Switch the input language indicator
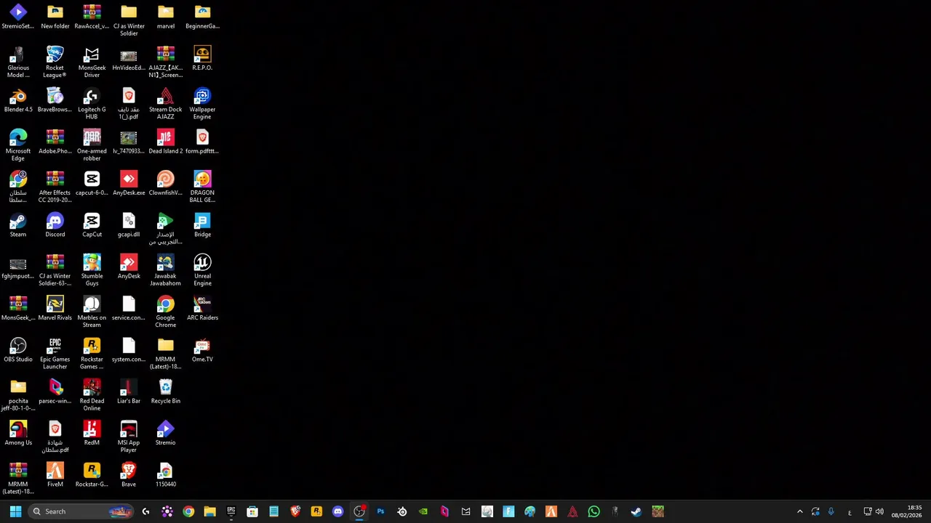Viewport: 931px width, 523px height. point(850,512)
